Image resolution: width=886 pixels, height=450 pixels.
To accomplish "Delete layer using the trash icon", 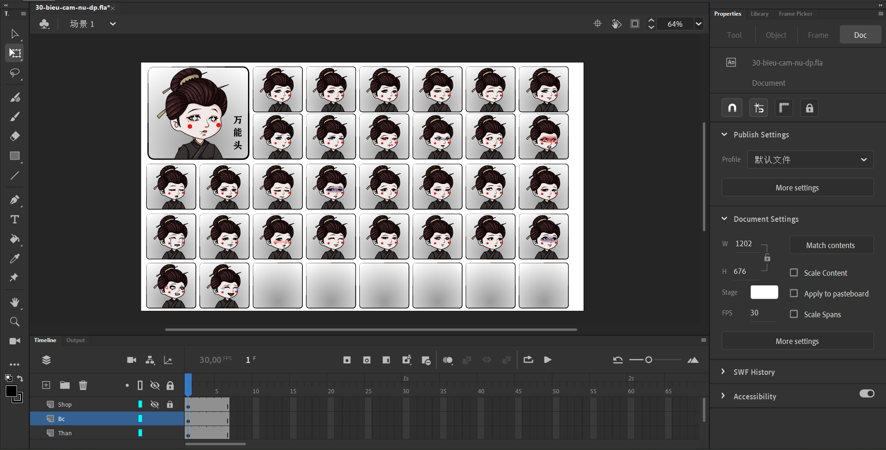I will point(83,385).
